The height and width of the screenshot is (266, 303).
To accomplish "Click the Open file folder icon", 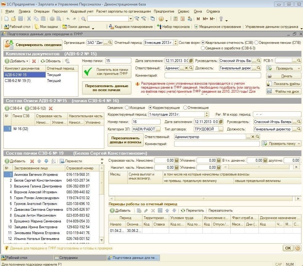I will (x=14, y=19).
